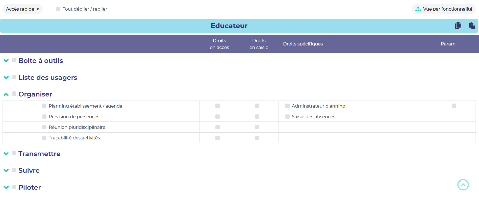
Task: Check the Planning établissement / agenda row checkbox
Action: (x=44, y=106)
